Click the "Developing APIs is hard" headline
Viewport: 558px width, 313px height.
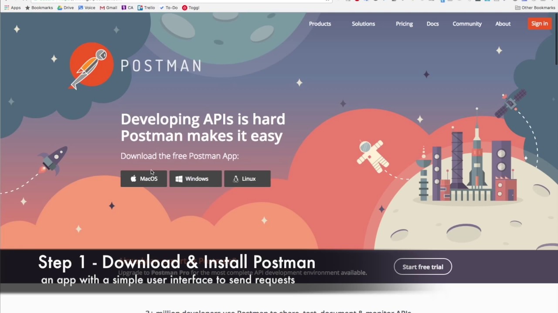[203, 119]
